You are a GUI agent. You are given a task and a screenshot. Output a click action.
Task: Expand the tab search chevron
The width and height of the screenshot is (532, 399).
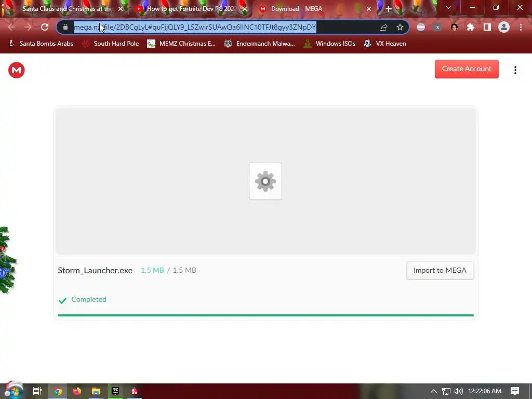click(x=448, y=7)
